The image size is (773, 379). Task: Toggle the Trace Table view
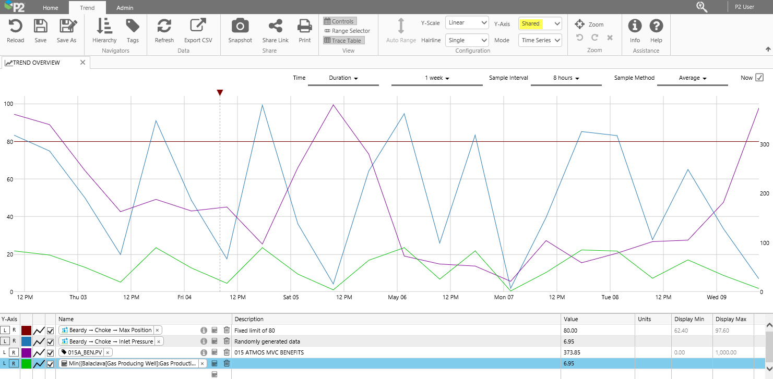[x=342, y=41]
